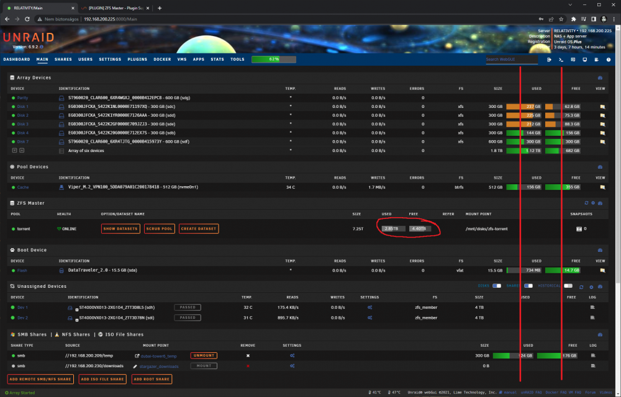
Task: Enable the Historical switch in Unassigned Devices
Action: pyautogui.click(x=568, y=286)
